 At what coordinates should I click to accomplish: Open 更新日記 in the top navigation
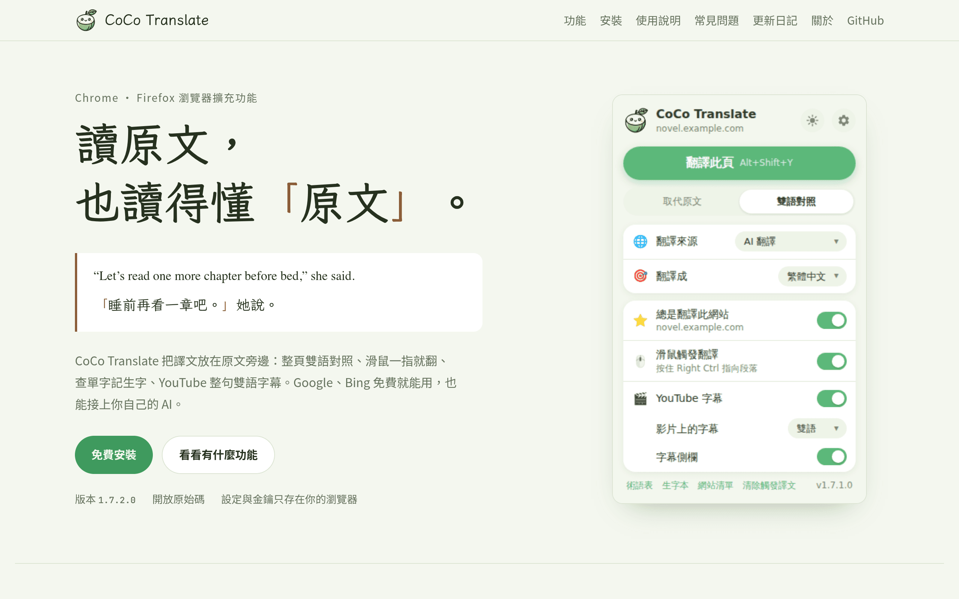coord(775,21)
